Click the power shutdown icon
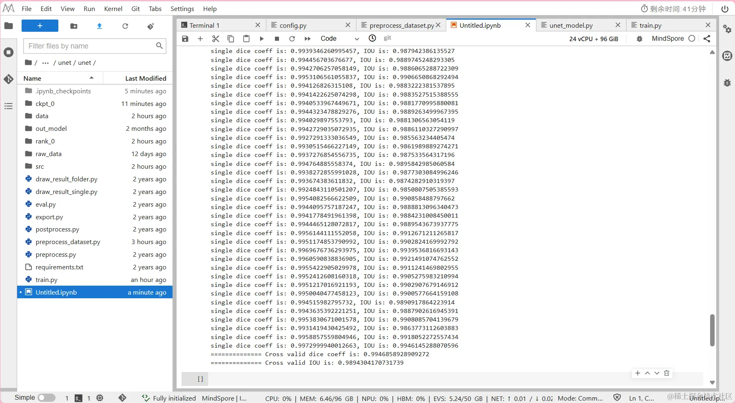Viewport: 735px width, 403px height. pos(725,9)
